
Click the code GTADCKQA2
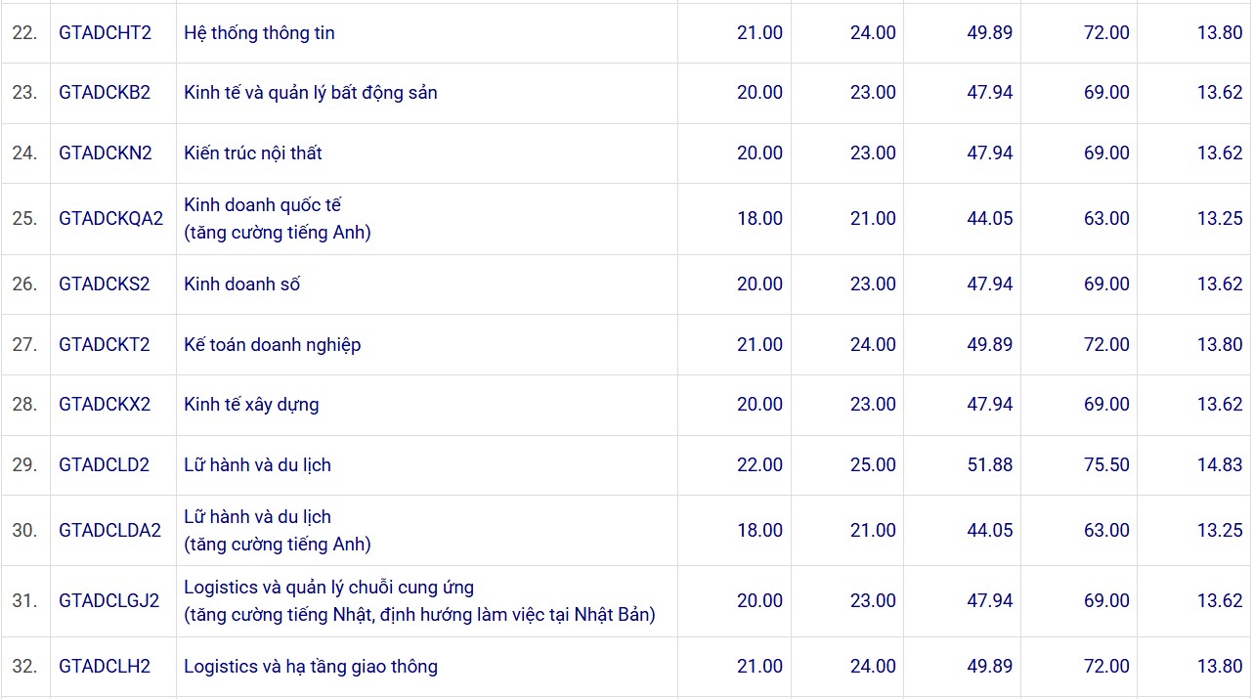pyautogui.click(x=110, y=219)
